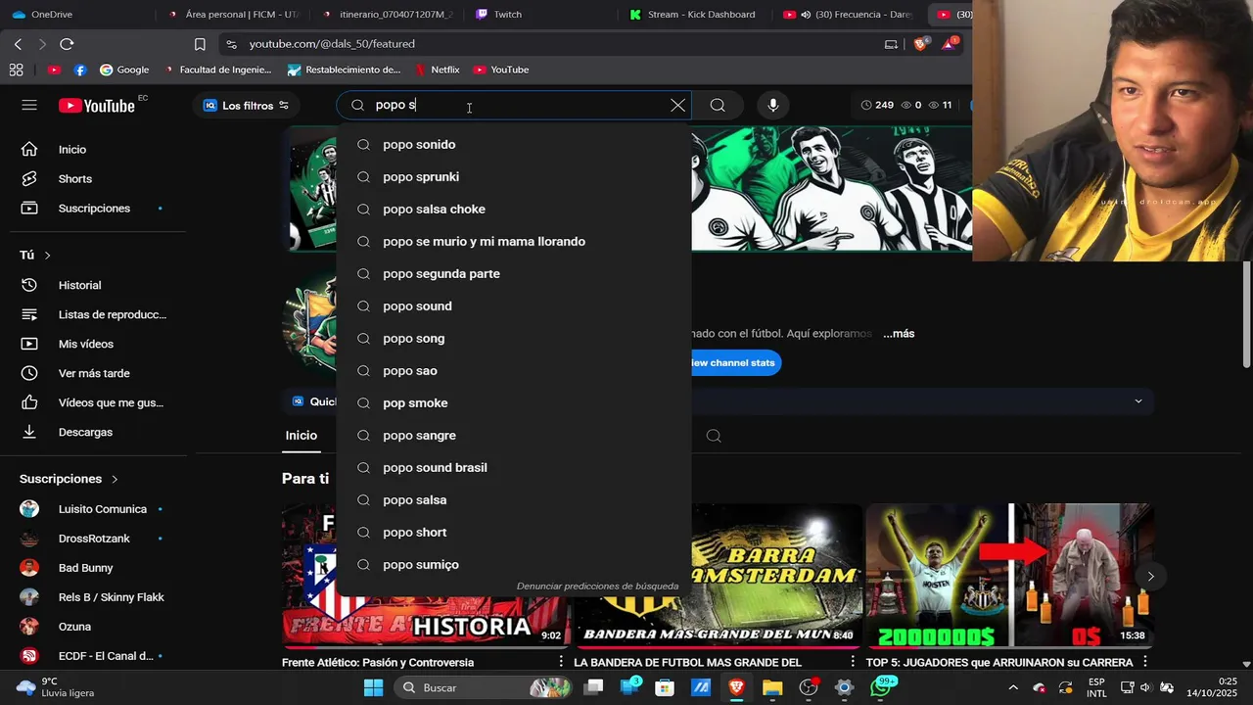The image size is (1253, 705).
Task: Bookmark this page with the bookmark icon
Action: (200, 44)
